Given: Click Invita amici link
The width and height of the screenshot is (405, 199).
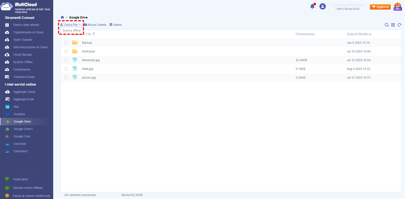Looking at the screenshot, I should (21, 179).
